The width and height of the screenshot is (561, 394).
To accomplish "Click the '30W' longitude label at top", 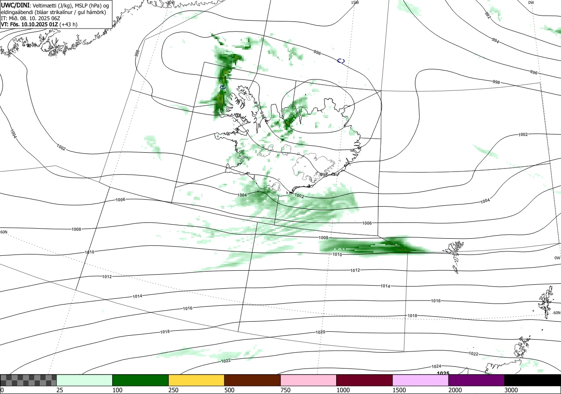I will pos(170,3).
